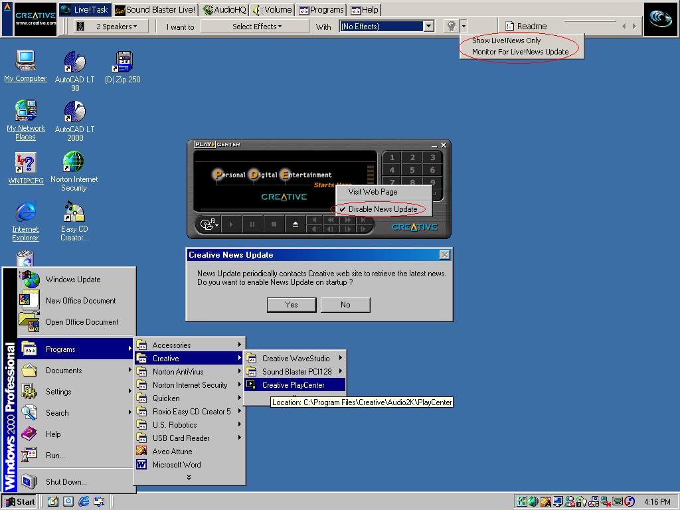Click Yes in the Creative News Update dialog
The image size is (680, 510).
[x=292, y=305]
